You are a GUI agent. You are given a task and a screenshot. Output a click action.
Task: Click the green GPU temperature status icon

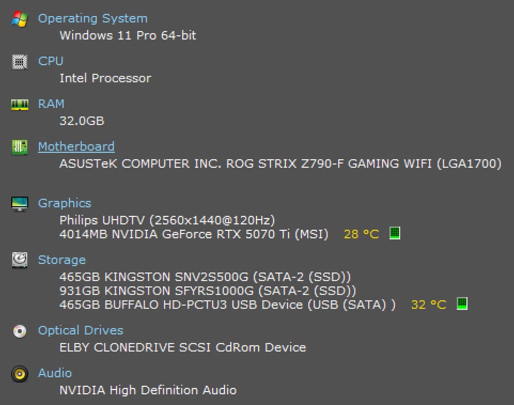click(395, 233)
